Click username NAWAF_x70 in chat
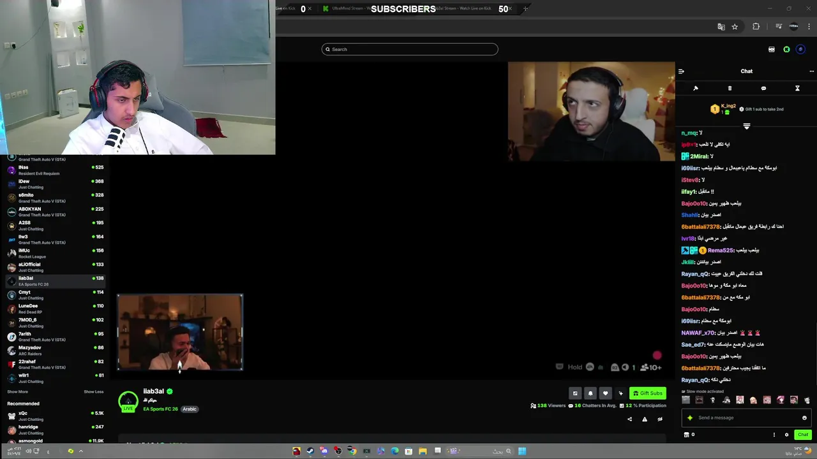 [698, 333]
